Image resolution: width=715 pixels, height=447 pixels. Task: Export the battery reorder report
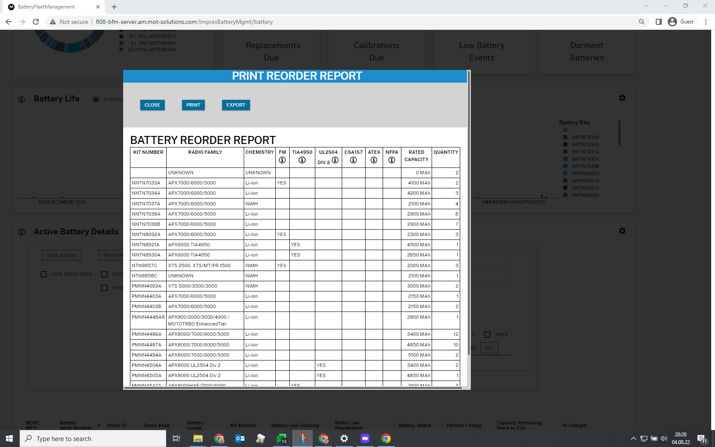tap(236, 105)
